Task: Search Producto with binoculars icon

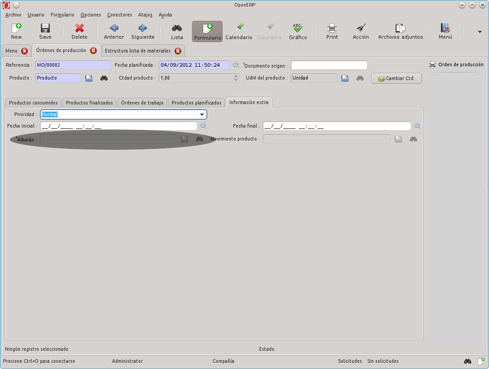Action: coord(104,78)
